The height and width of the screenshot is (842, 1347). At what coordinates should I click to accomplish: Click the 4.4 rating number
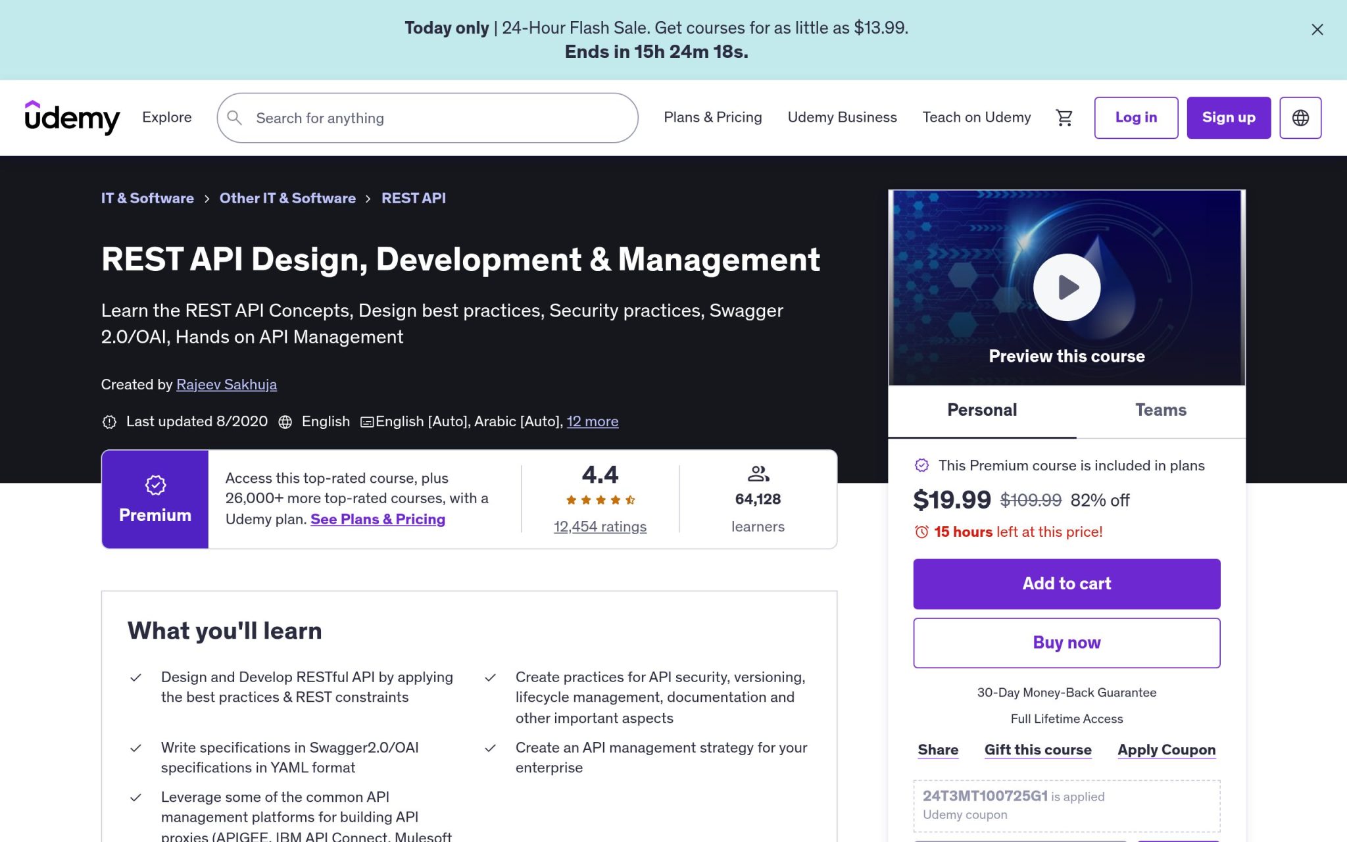tap(600, 474)
